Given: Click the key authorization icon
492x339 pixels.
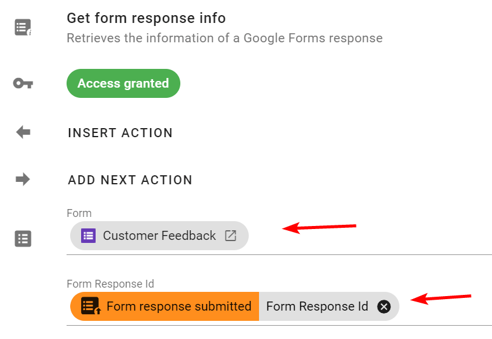Looking at the screenshot, I should pos(23,83).
